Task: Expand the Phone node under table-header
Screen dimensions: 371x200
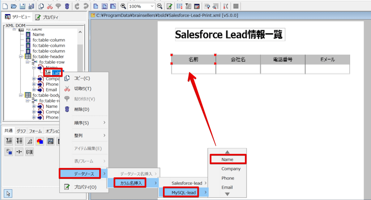Action: click(34, 84)
